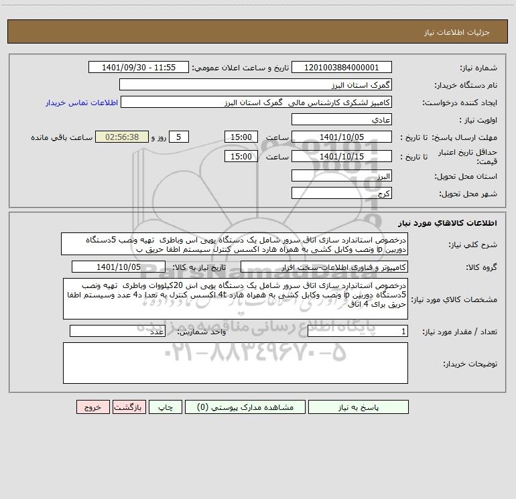Click the 'بازگشت' back button

pyautogui.click(x=129, y=407)
